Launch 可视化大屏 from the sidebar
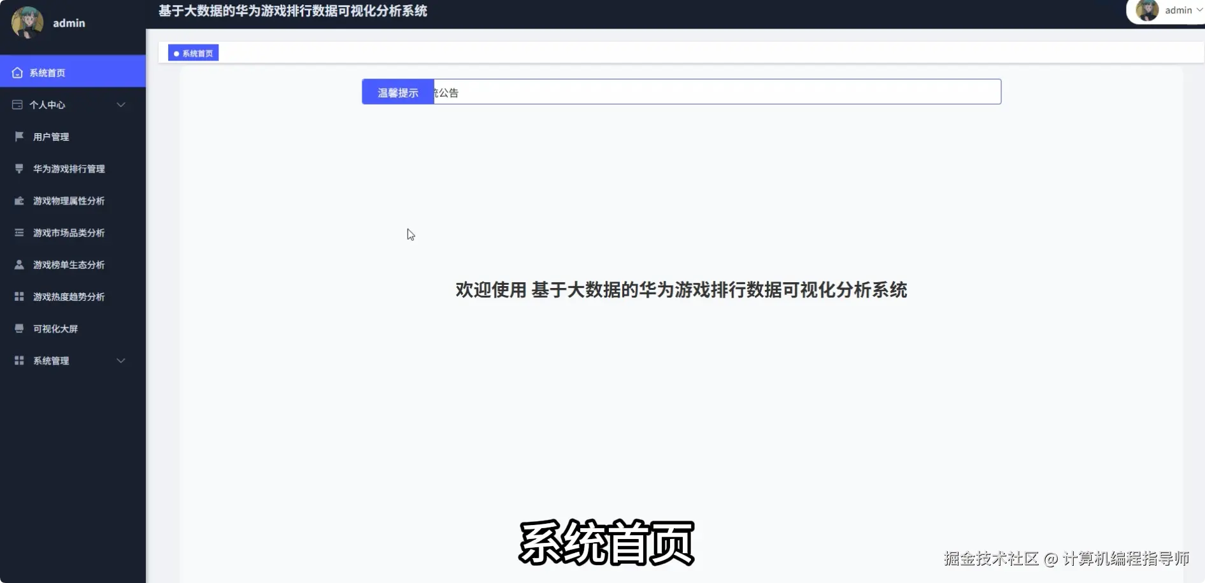This screenshot has height=583, width=1205. (73, 328)
